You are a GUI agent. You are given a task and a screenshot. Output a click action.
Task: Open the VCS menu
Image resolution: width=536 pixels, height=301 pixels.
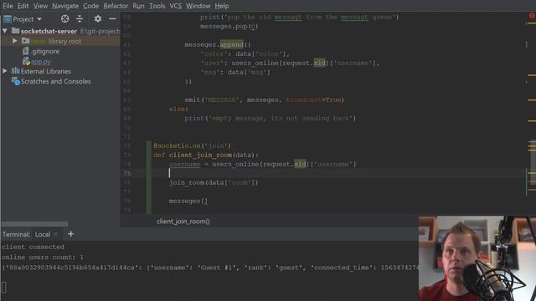176,6
